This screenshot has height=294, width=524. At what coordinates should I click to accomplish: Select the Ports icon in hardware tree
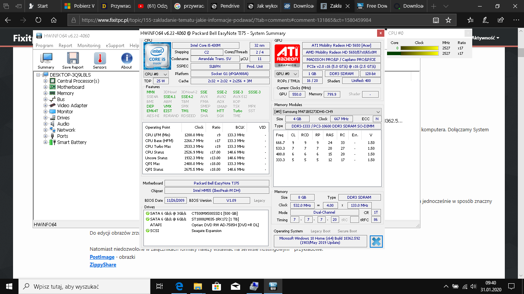pos(53,136)
